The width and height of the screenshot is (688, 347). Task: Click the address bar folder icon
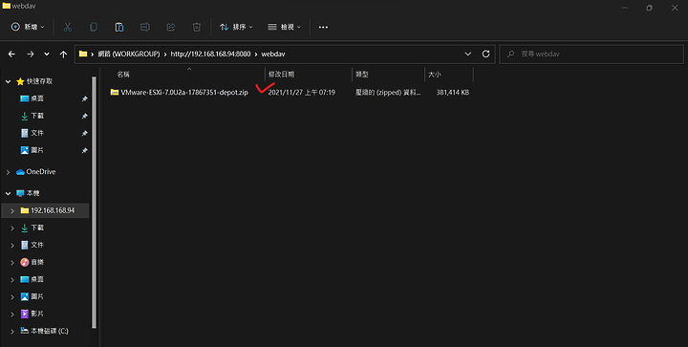(x=83, y=54)
